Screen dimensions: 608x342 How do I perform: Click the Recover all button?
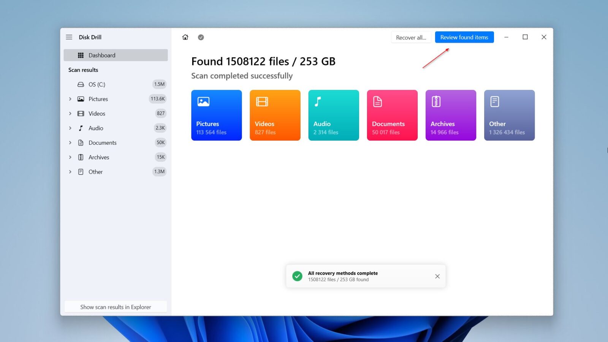411,37
